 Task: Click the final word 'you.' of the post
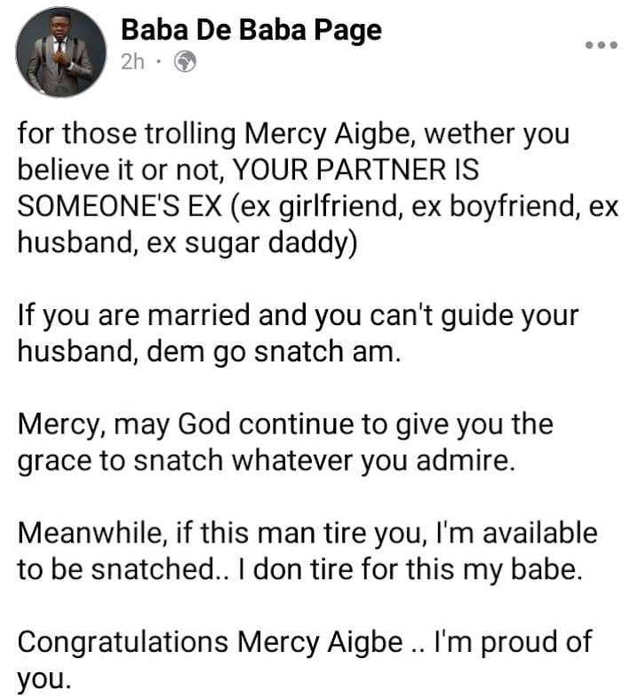click(x=44, y=679)
